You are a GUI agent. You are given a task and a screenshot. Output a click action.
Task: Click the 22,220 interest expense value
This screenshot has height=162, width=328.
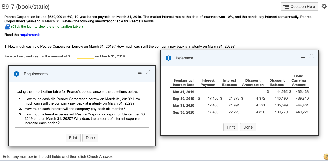234,112
